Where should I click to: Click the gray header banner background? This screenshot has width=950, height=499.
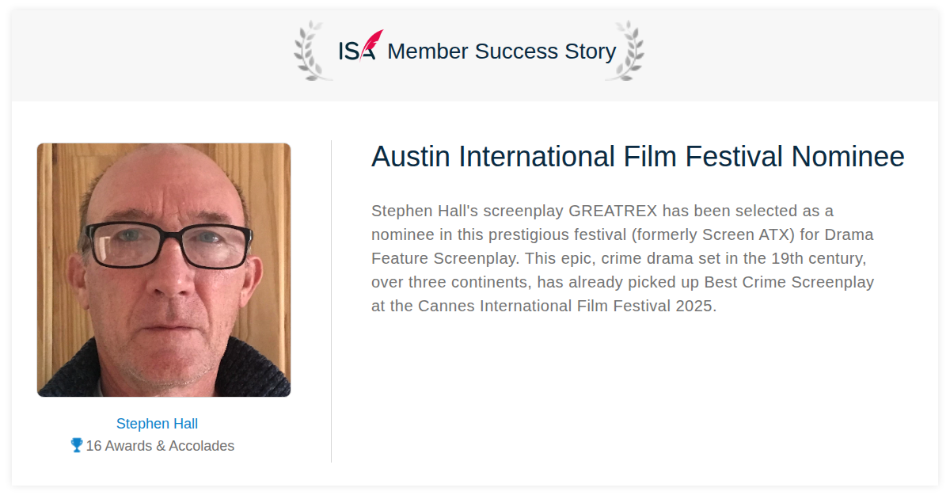[792, 55]
